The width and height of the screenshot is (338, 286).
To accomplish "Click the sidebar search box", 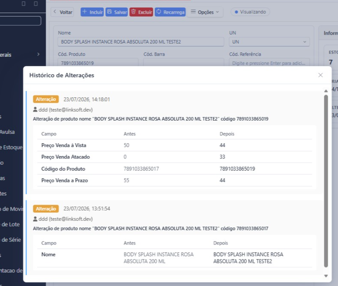I will (x=20, y=21).
